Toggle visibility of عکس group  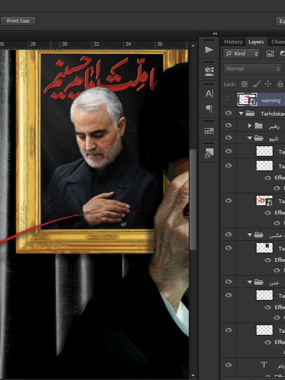(228, 234)
